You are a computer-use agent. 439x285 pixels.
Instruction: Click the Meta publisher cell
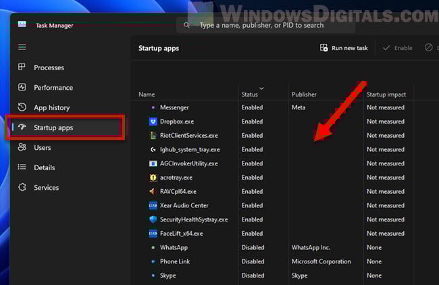(299, 107)
